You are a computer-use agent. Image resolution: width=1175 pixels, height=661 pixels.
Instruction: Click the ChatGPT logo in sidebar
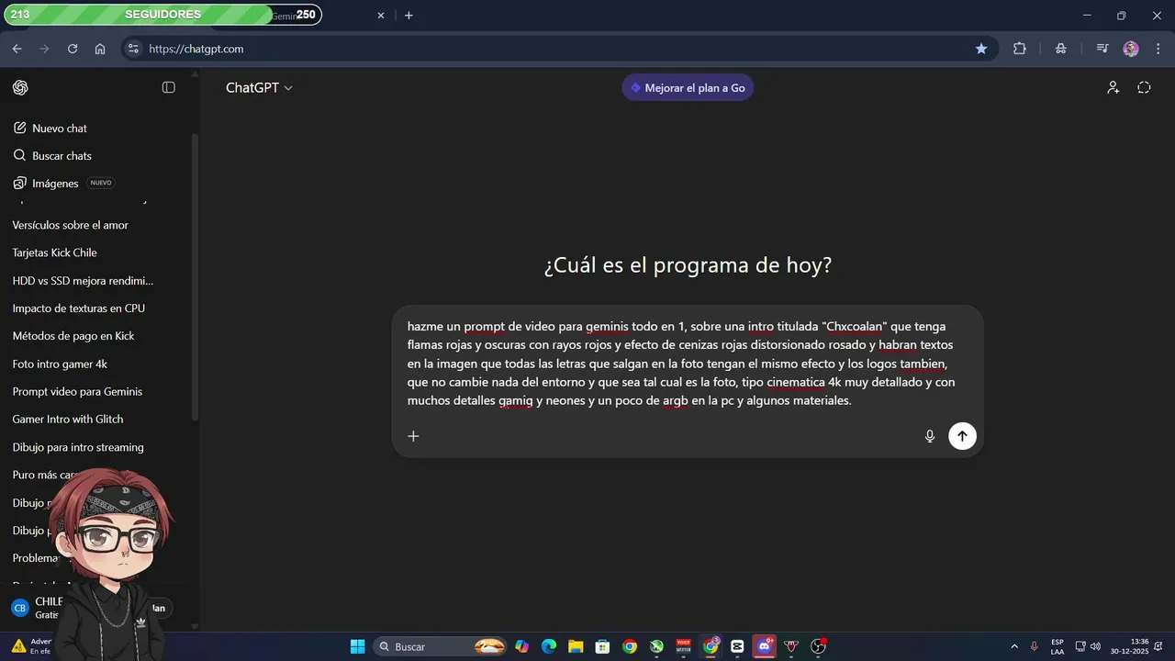click(x=20, y=87)
